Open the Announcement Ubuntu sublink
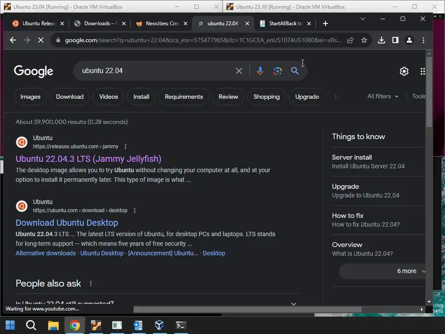This screenshot has height=334, width=445. pos(163,253)
